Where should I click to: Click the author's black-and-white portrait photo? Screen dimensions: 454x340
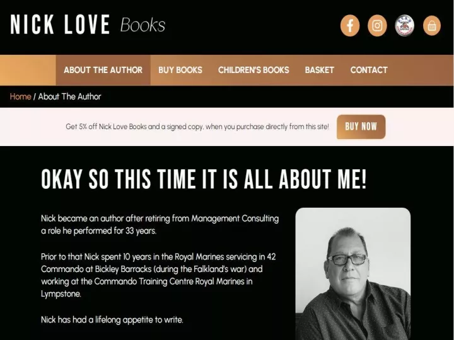click(x=353, y=274)
